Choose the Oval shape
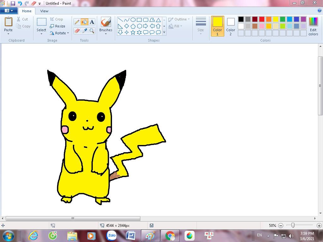 (x=133, y=20)
